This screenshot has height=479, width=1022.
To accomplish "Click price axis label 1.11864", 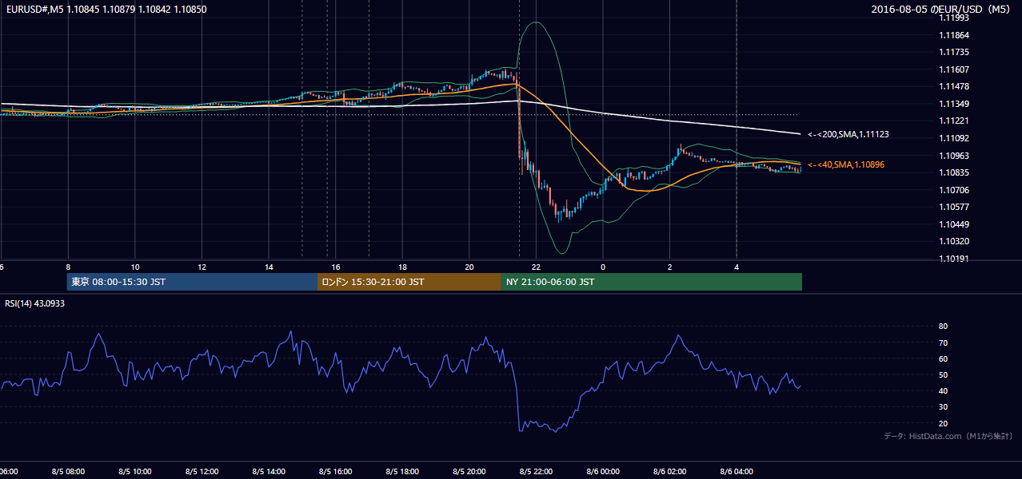I will click(955, 35).
